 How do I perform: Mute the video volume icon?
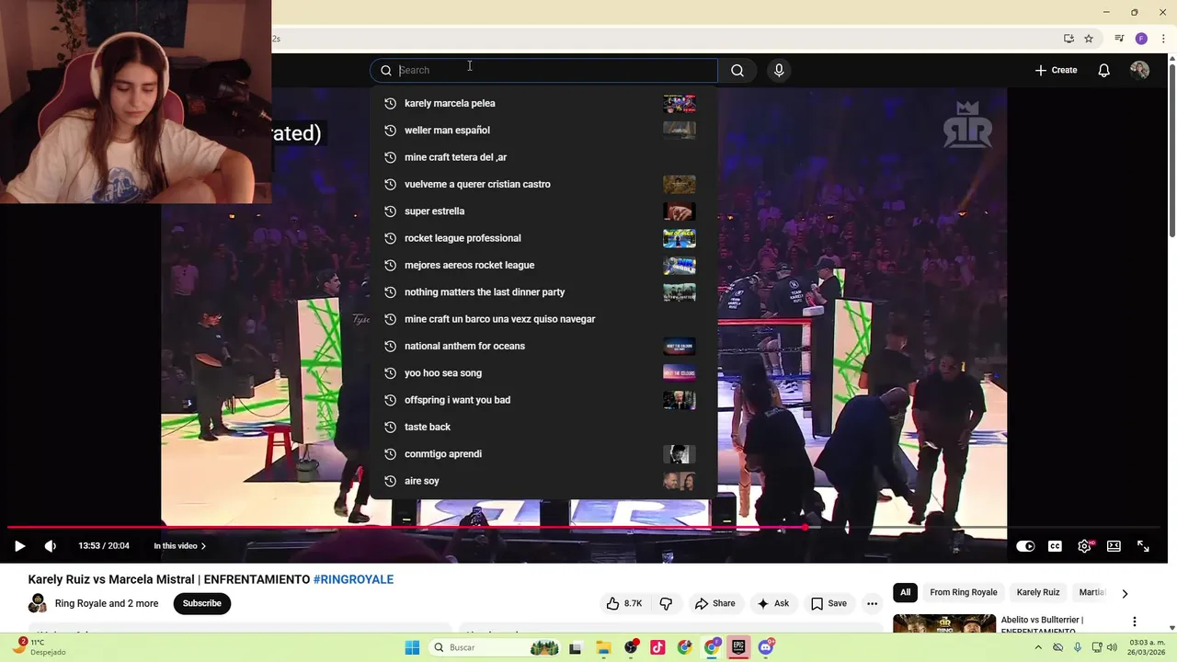click(50, 546)
